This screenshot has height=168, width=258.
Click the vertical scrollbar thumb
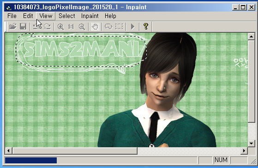click(x=251, y=81)
